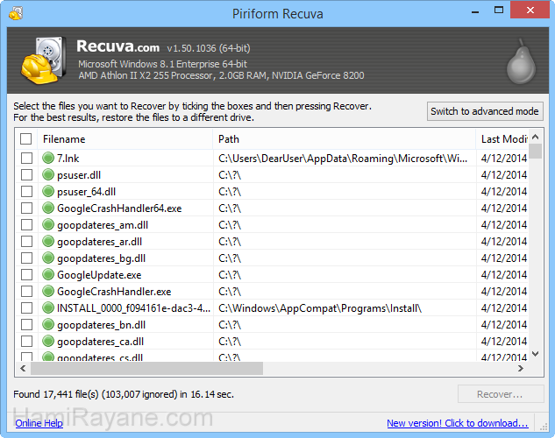This screenshot has width=555, height=438.
Task: Select the psuser.dll filename
Action: coord(79,174)
